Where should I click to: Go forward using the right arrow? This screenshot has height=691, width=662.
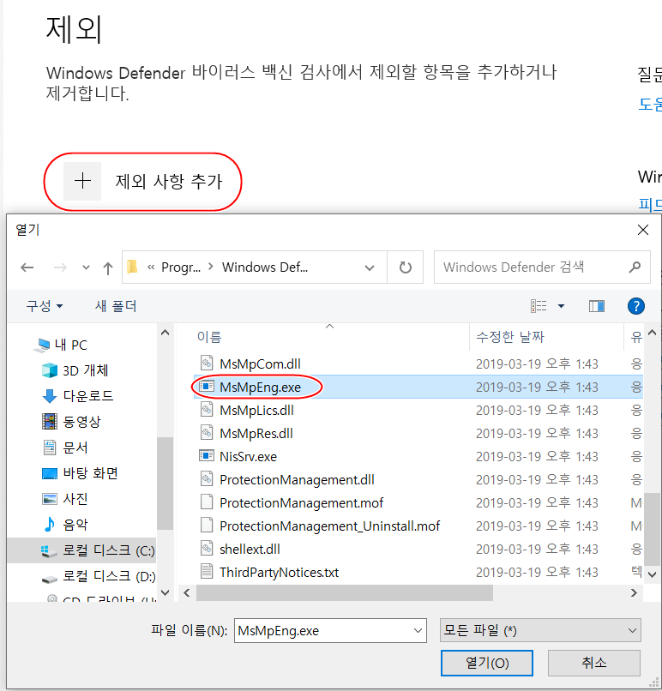click(60, 267)
